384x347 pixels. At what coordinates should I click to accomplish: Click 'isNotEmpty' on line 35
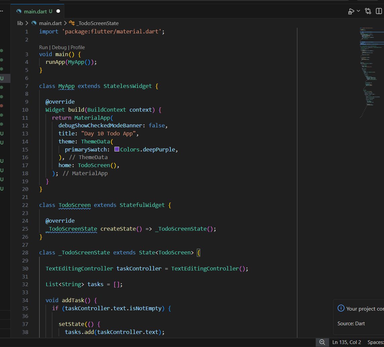(x=145, y=308)
